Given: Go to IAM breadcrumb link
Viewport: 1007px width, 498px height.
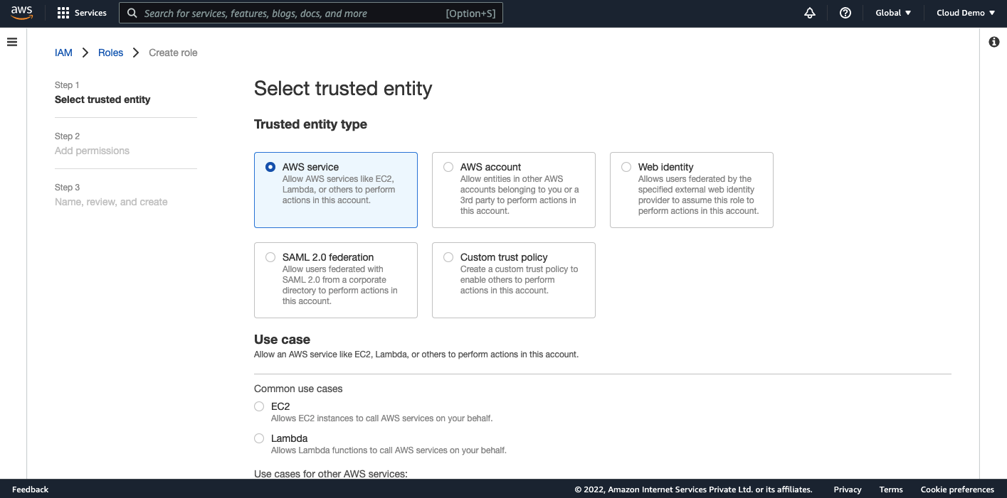Looking at the screenshot, I should click(63, 53).
